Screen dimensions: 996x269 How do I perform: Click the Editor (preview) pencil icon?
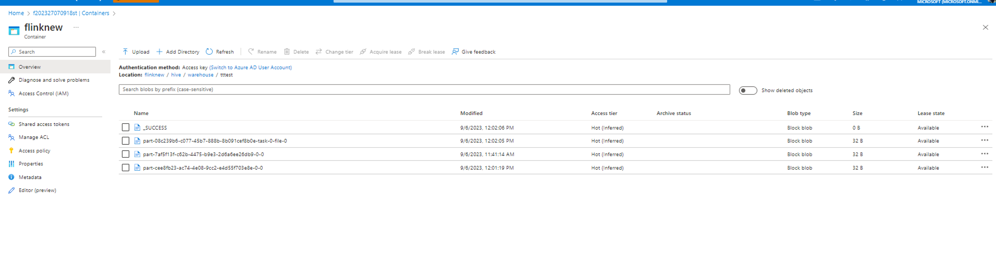(x=12, y=191)
